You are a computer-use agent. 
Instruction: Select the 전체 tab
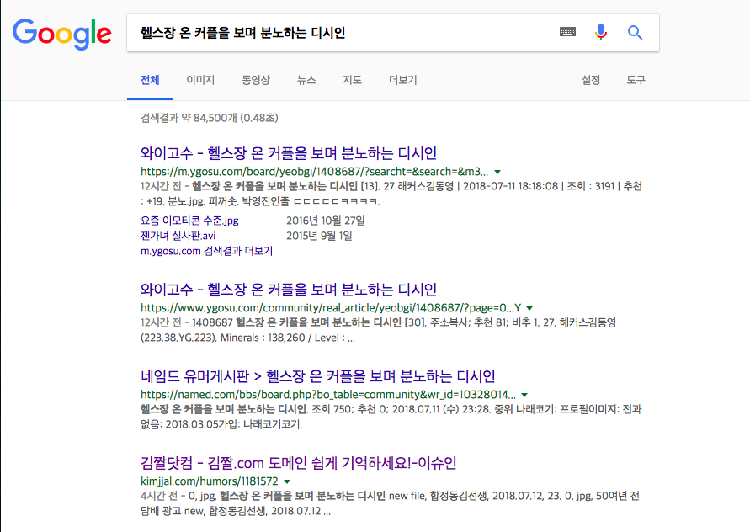coord(150,80)
